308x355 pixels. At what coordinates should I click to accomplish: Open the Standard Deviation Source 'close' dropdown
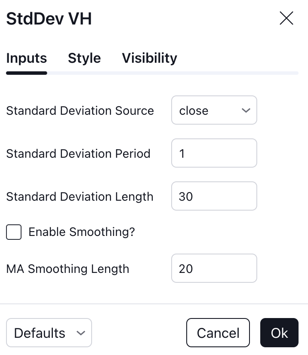(x=214, y=110)
